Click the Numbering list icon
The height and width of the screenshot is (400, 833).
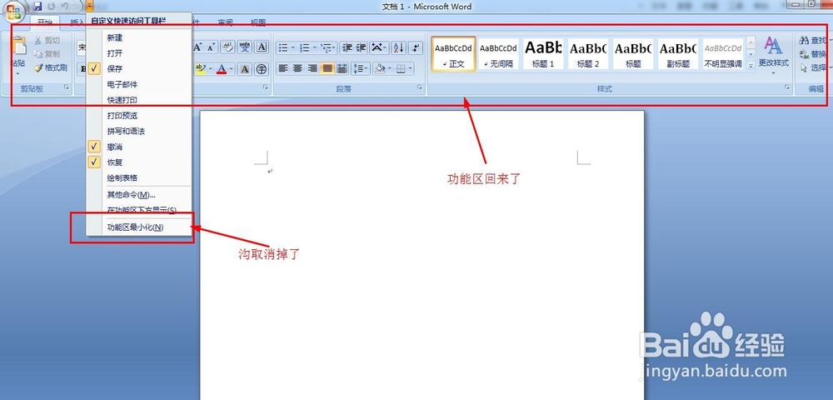coord(304,47)
